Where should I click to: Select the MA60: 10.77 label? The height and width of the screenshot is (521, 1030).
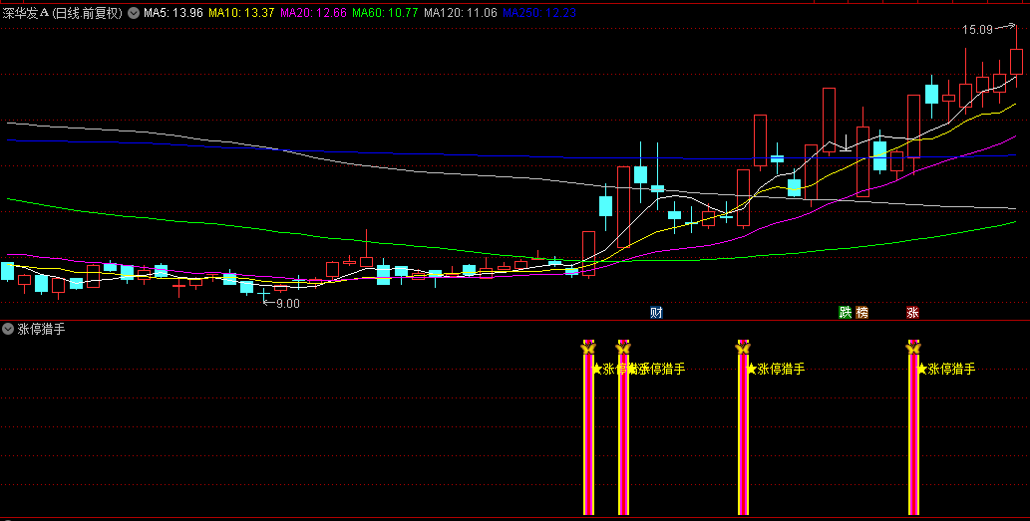pos(385,13)
